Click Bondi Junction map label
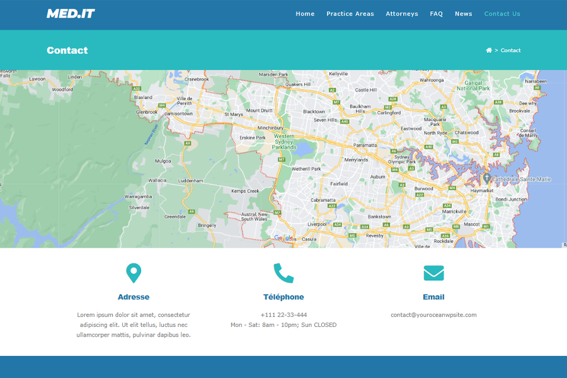The height and width of the screenshot is (378, 567). [x=511, y=199]
